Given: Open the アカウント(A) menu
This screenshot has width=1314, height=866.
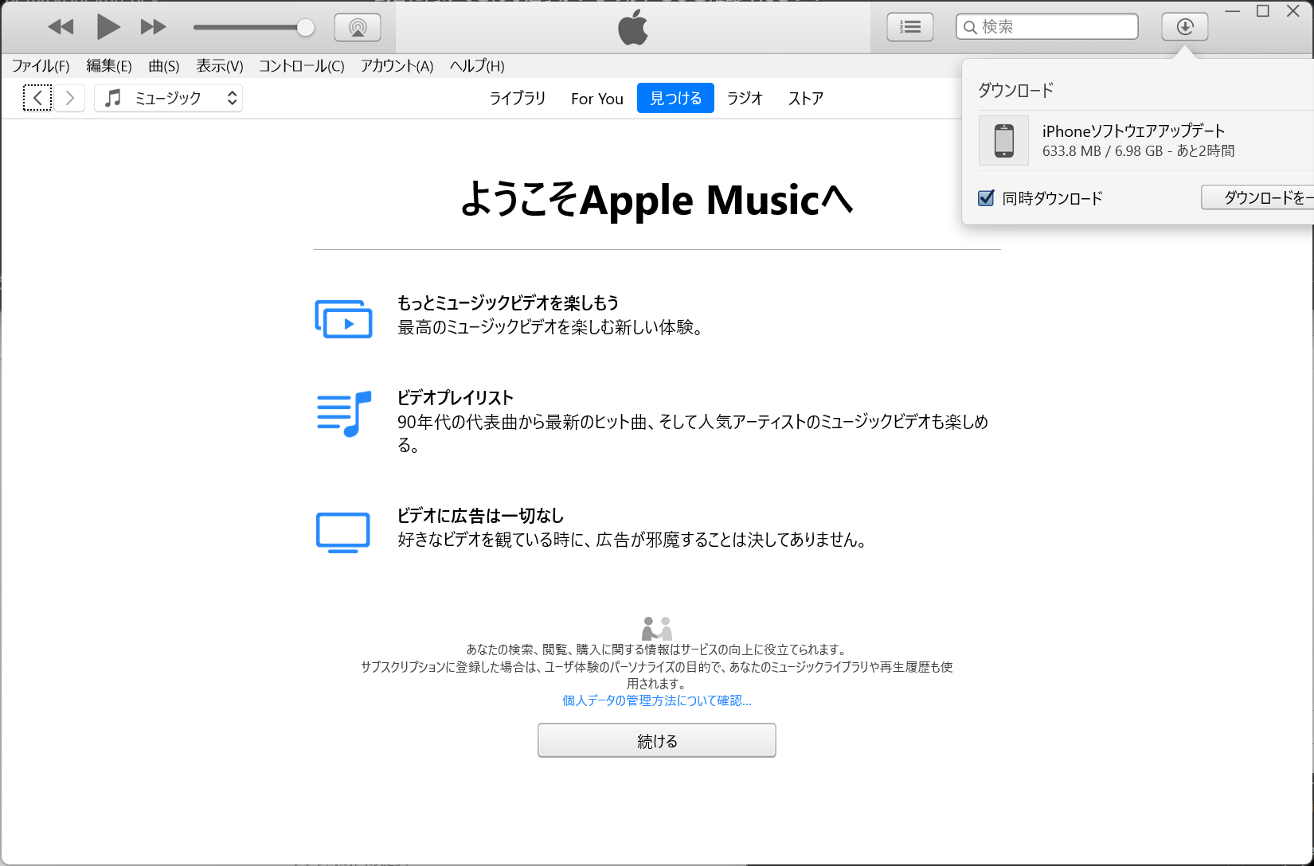Looking at the screenshot, I should 397,66.
